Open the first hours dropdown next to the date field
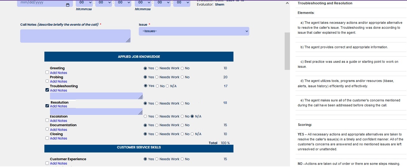 coord(84,2)
